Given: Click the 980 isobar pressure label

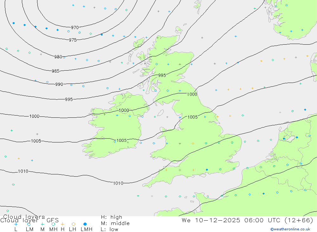Looking at the screenshot, I should [58, 57].
